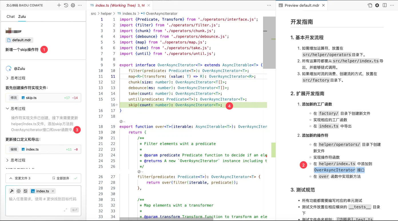The image size is (398, 221).
Task: Select the Preview default.mdr tab
Action: point(299,5)
